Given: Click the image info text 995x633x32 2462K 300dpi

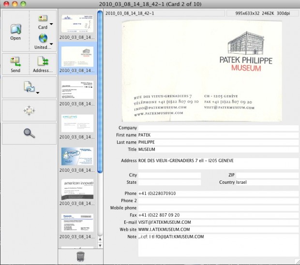Looking at the screenshot, I should [x=262, y=14].
